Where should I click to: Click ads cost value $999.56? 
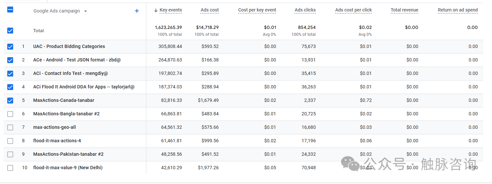point(210,141)
